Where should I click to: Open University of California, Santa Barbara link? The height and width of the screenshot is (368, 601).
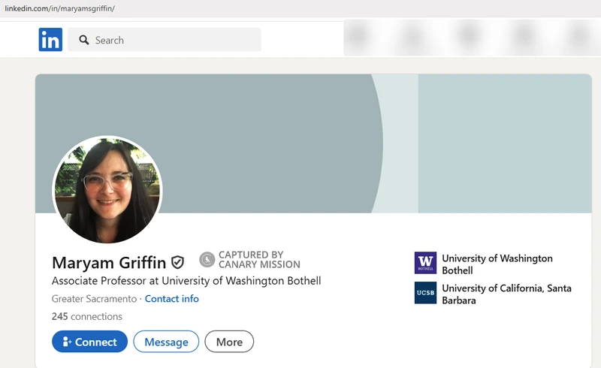506,294
